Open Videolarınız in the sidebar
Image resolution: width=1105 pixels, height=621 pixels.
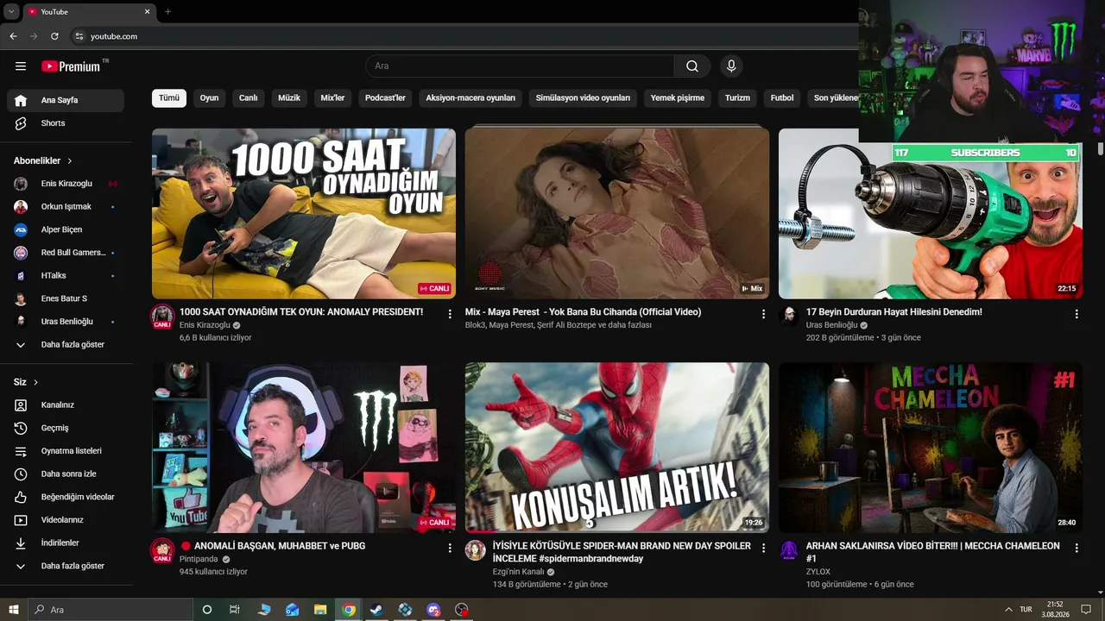pyautogui.click(x=66, y=520)
